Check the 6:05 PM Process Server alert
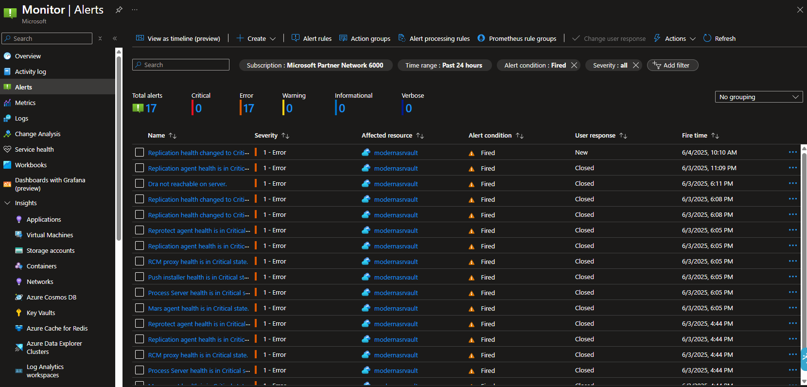 click(x=140, y=292)
